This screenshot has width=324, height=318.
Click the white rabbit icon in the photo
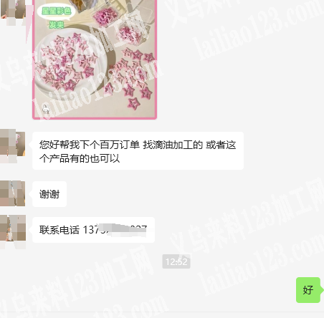[x=46, y=109]
